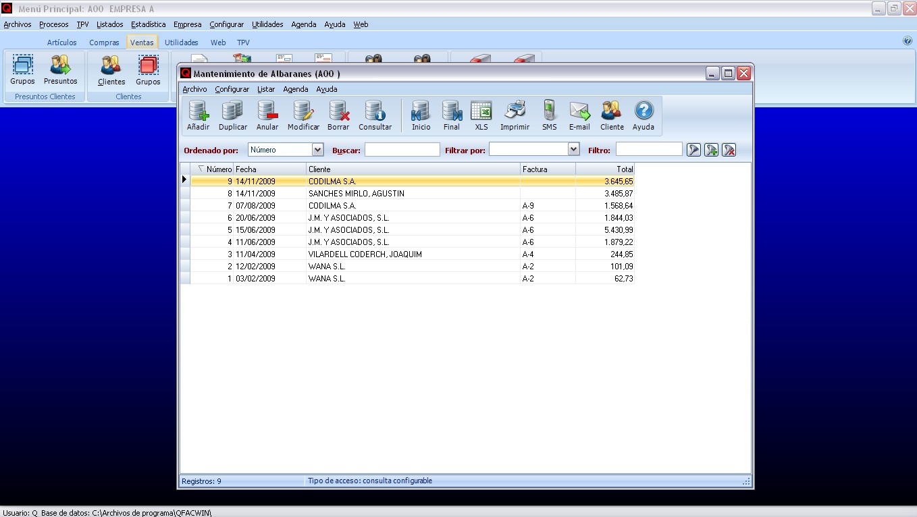Viewport: 917px width, 517px height.
Task: Click the total cell 5.430,99
Action: pos(605,230)
